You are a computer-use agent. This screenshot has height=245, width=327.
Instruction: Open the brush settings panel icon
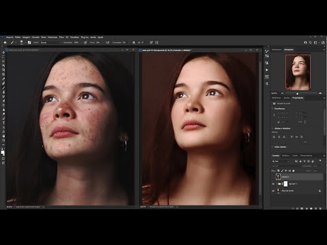pos(29,42)
